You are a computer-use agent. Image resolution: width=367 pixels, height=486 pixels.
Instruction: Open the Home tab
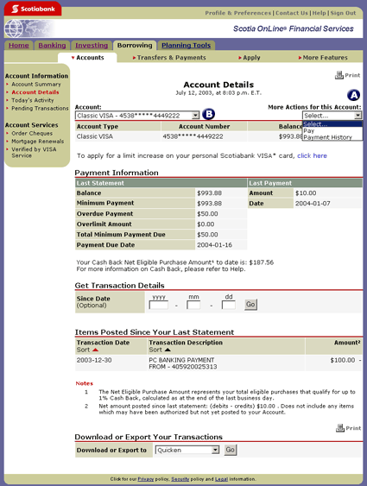[x=19, y=45]
